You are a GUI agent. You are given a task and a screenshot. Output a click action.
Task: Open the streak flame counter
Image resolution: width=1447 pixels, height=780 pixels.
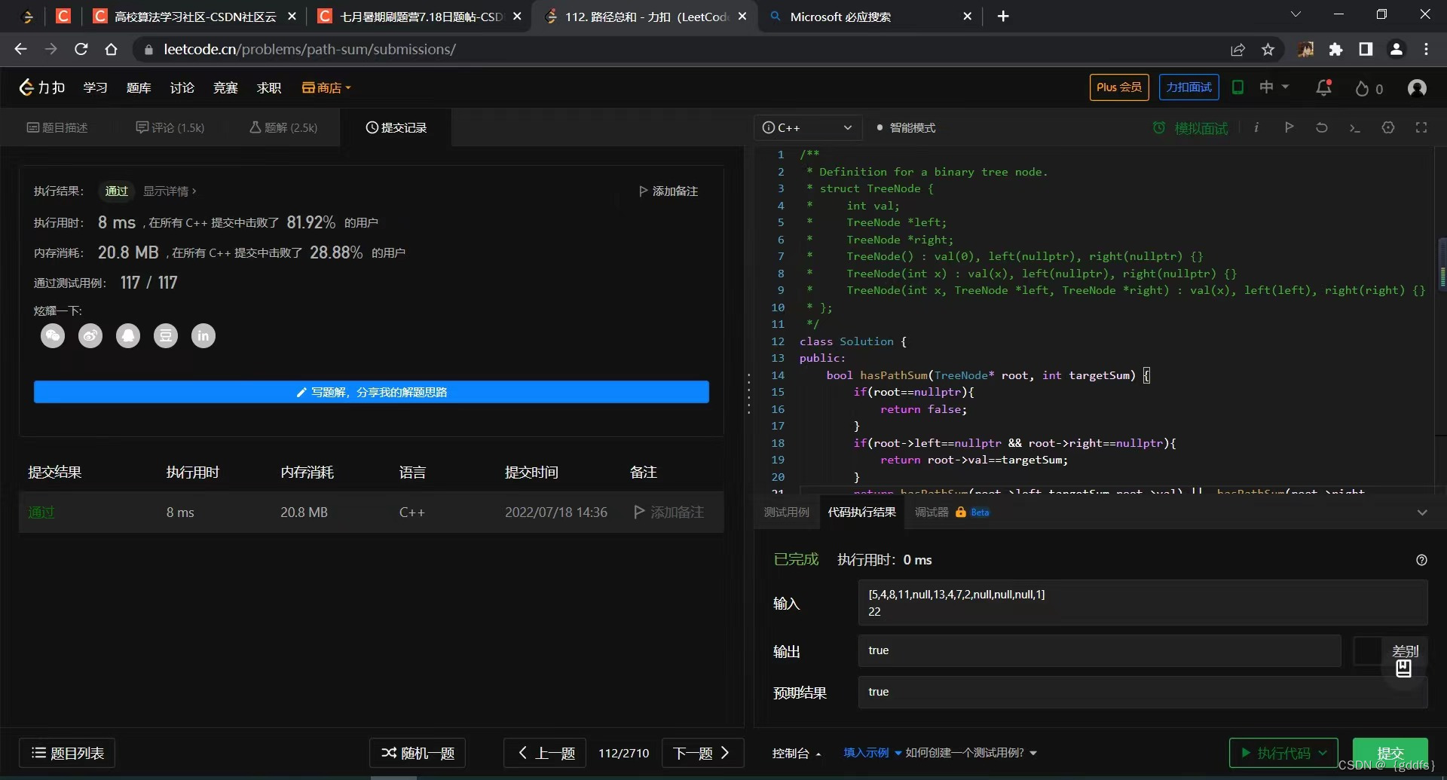pos(1369,88)
